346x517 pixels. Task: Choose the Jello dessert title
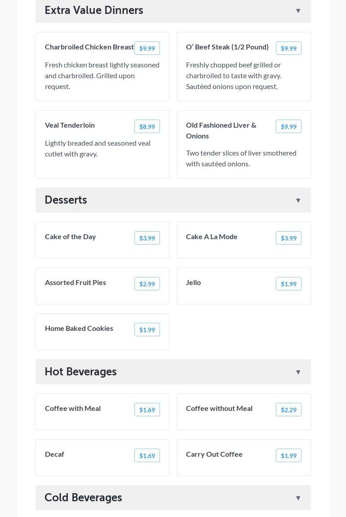coord(193,283)
